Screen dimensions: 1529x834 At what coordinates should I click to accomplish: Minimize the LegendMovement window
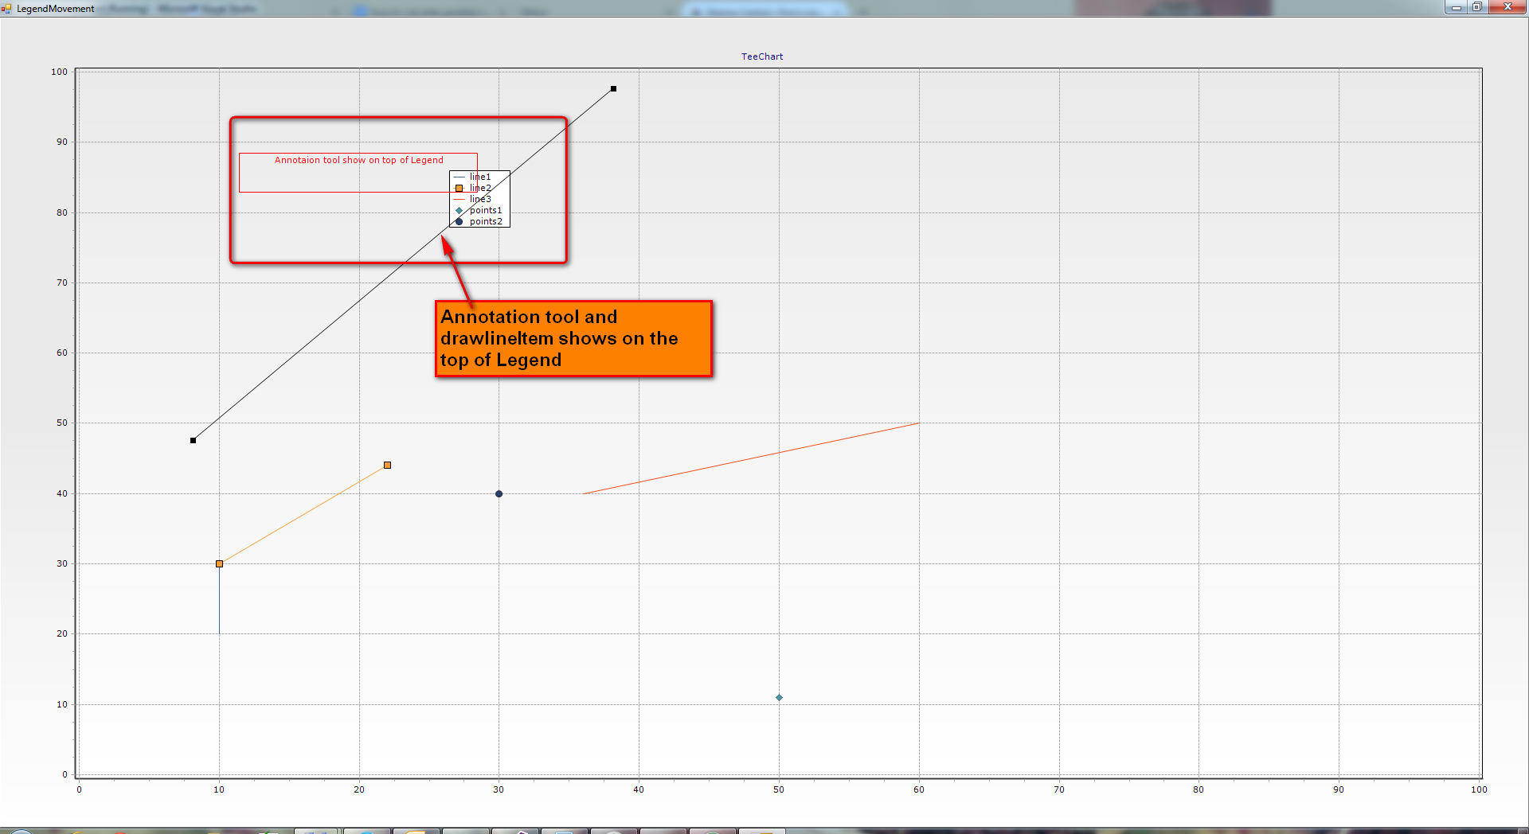click(1456, 7)
